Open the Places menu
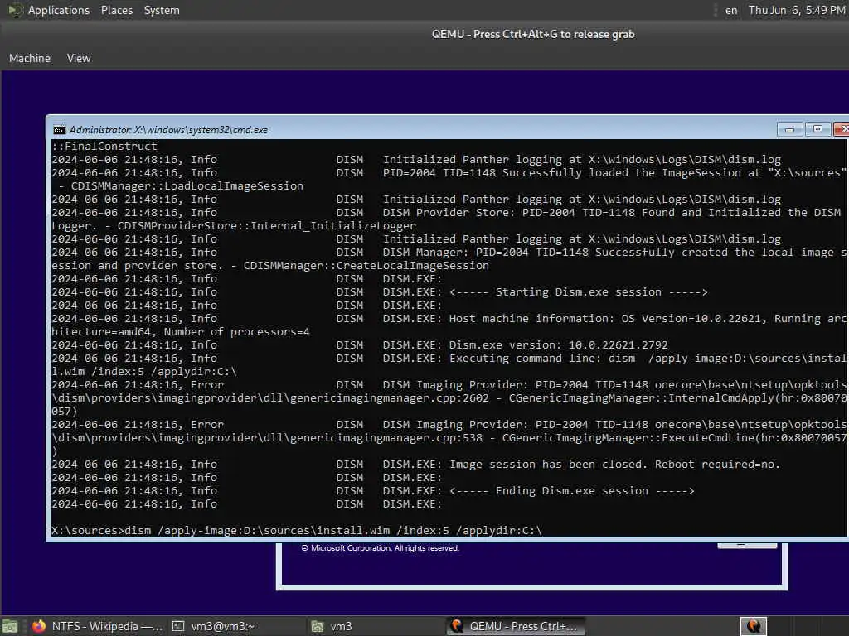 (x=116, y=10)
